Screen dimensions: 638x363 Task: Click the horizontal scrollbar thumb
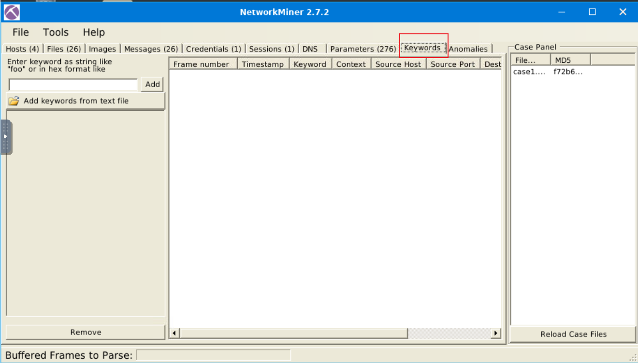[294, 333]
